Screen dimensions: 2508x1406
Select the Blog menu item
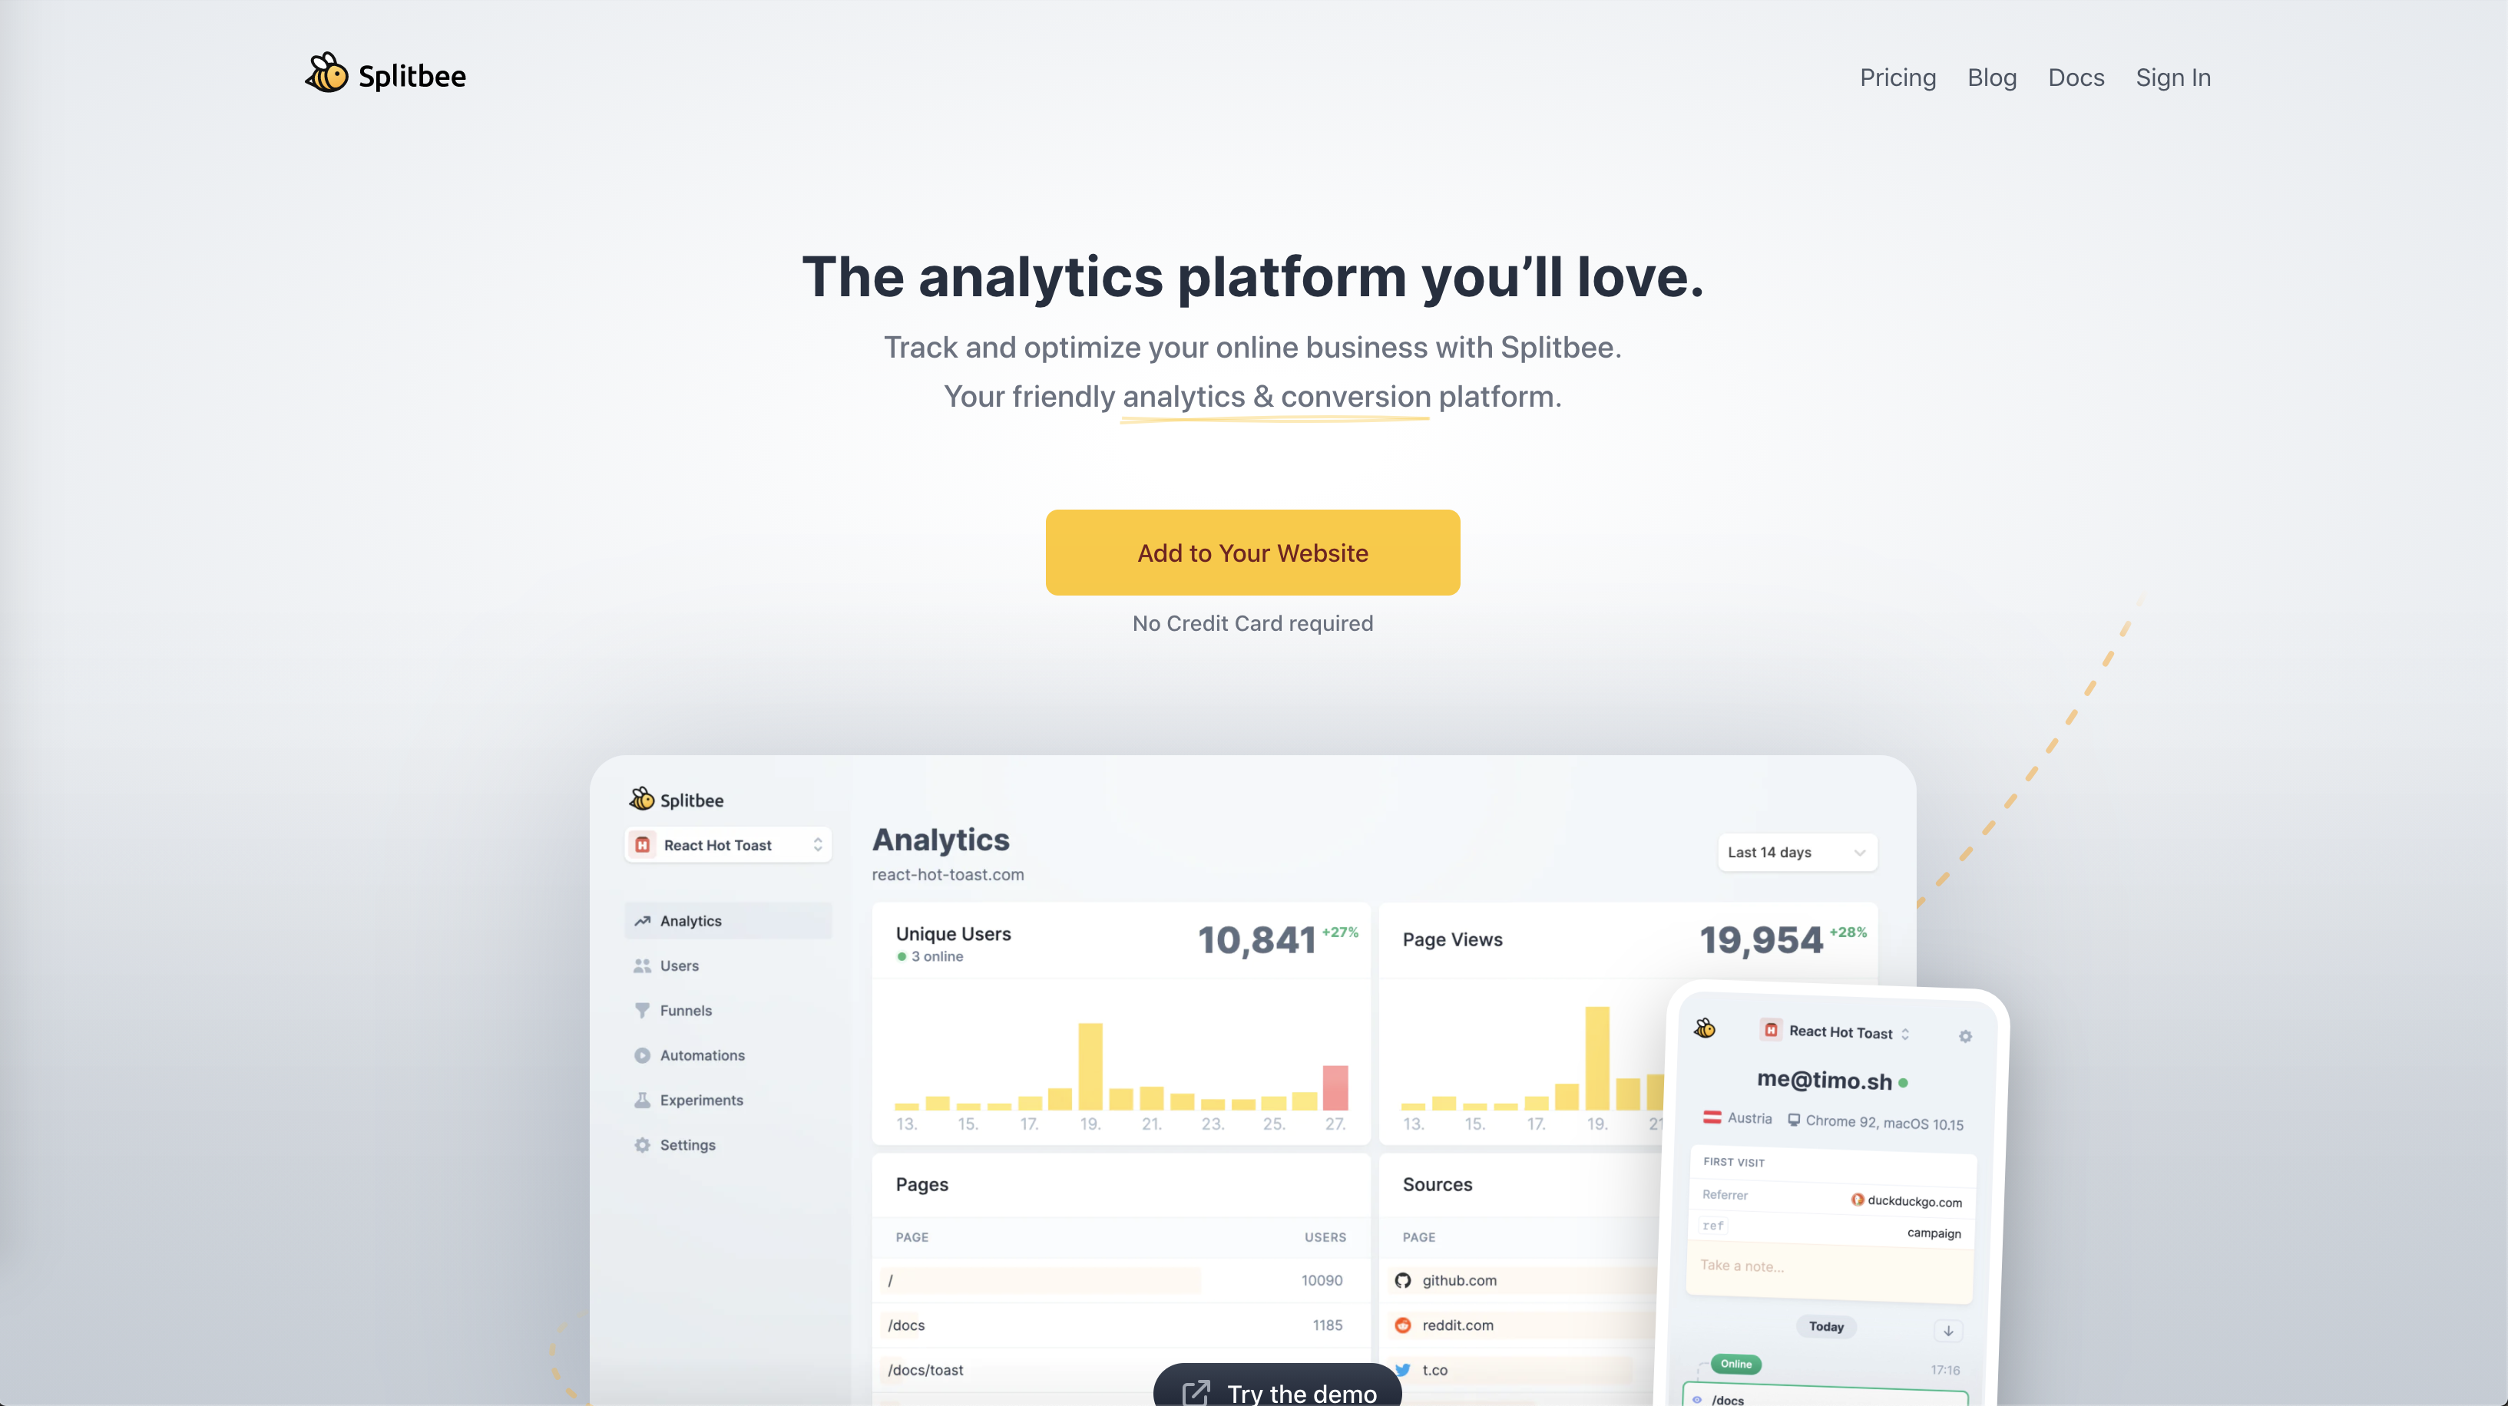[x=1991, y=78]
